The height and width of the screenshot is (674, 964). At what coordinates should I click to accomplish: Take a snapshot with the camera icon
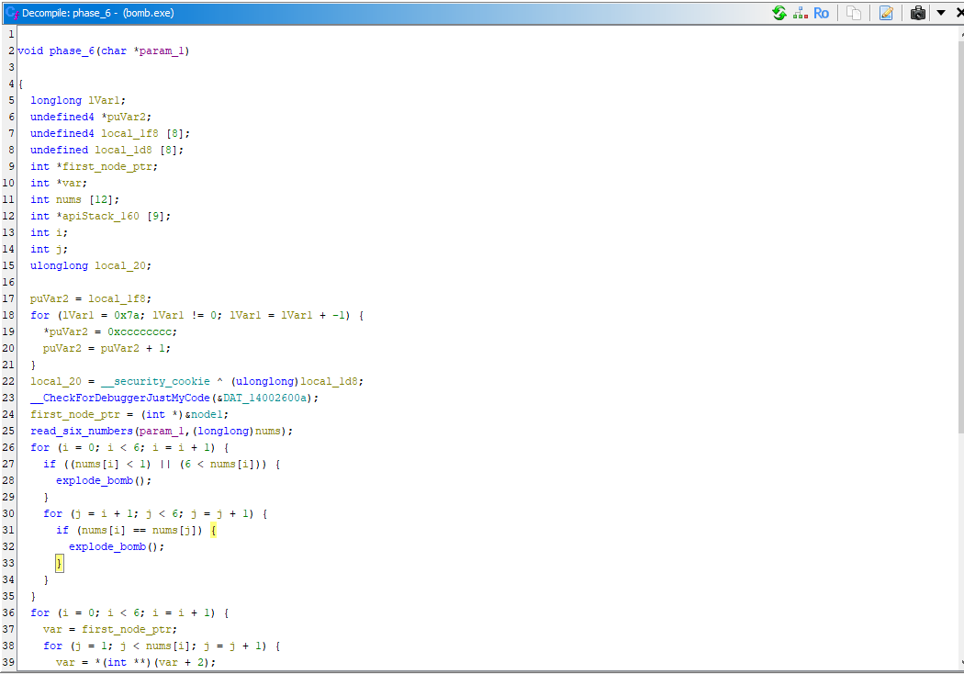click(x=917, y=13)
